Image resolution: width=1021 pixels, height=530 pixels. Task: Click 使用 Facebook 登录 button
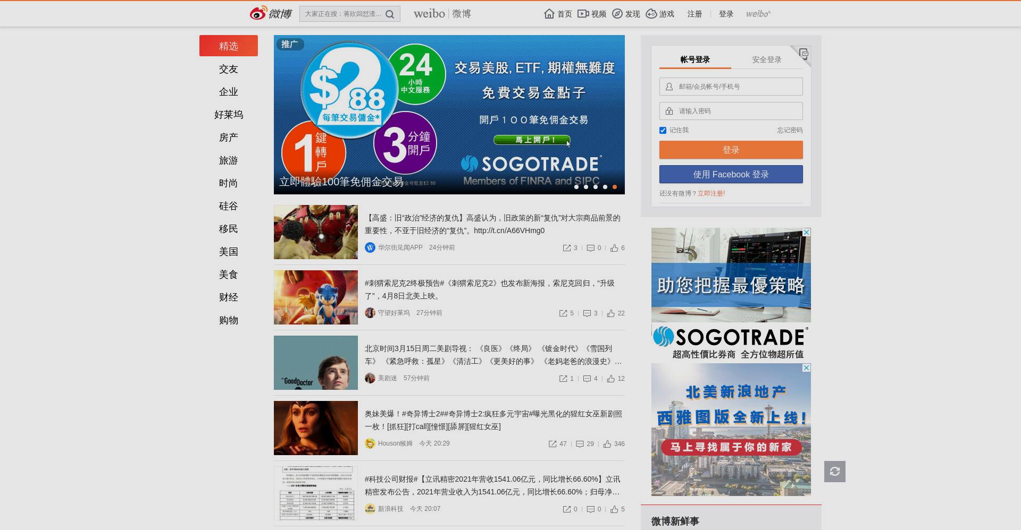[x=731, y=174]
